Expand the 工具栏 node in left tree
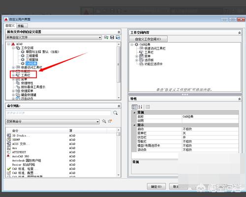 13,75
